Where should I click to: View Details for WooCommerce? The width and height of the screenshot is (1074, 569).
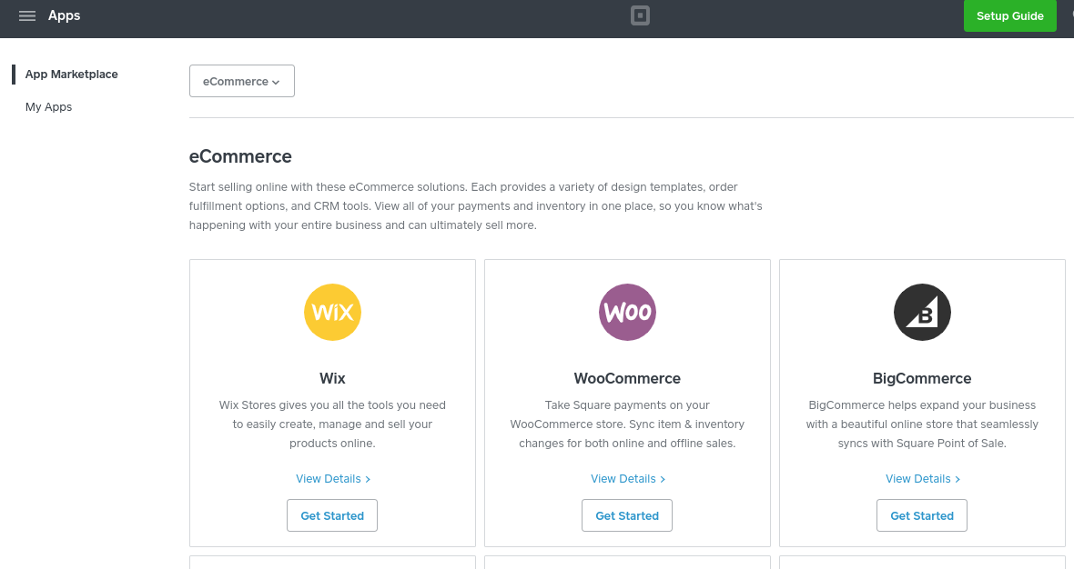[627, 479]
